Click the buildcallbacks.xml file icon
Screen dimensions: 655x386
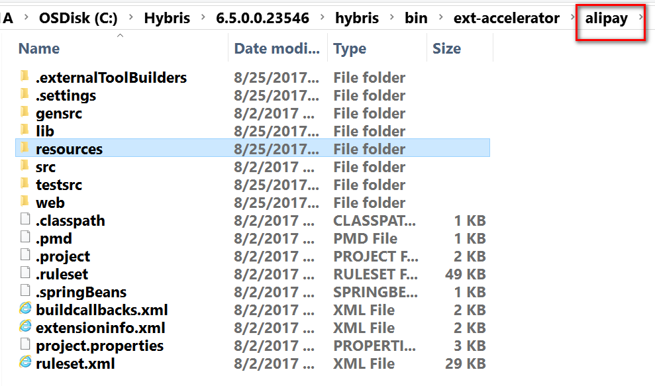(25, 309)
